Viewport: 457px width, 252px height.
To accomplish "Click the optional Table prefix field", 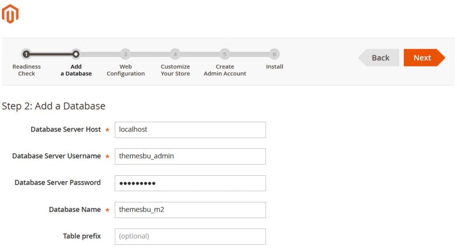I will [x=190, y=236].
